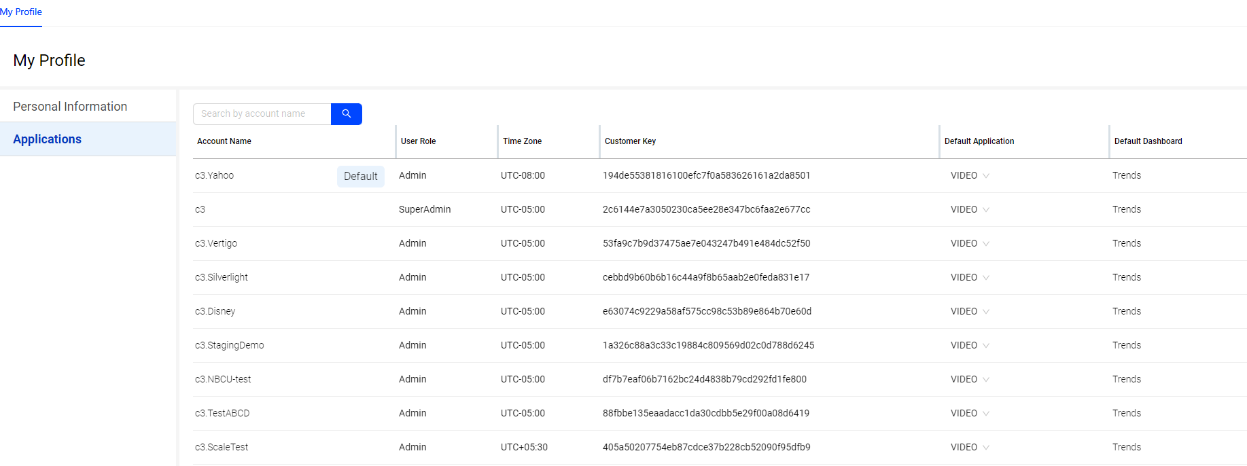Click customer key df7b7eaf06b7162bc24d4838b79cd292fd1fe800

coord(705,379)
